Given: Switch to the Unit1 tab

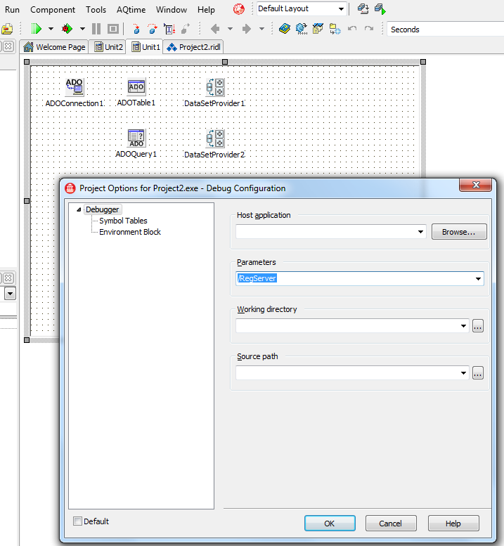Looking at the screenshot, I should pyautogui.click(x=146, y=47).
